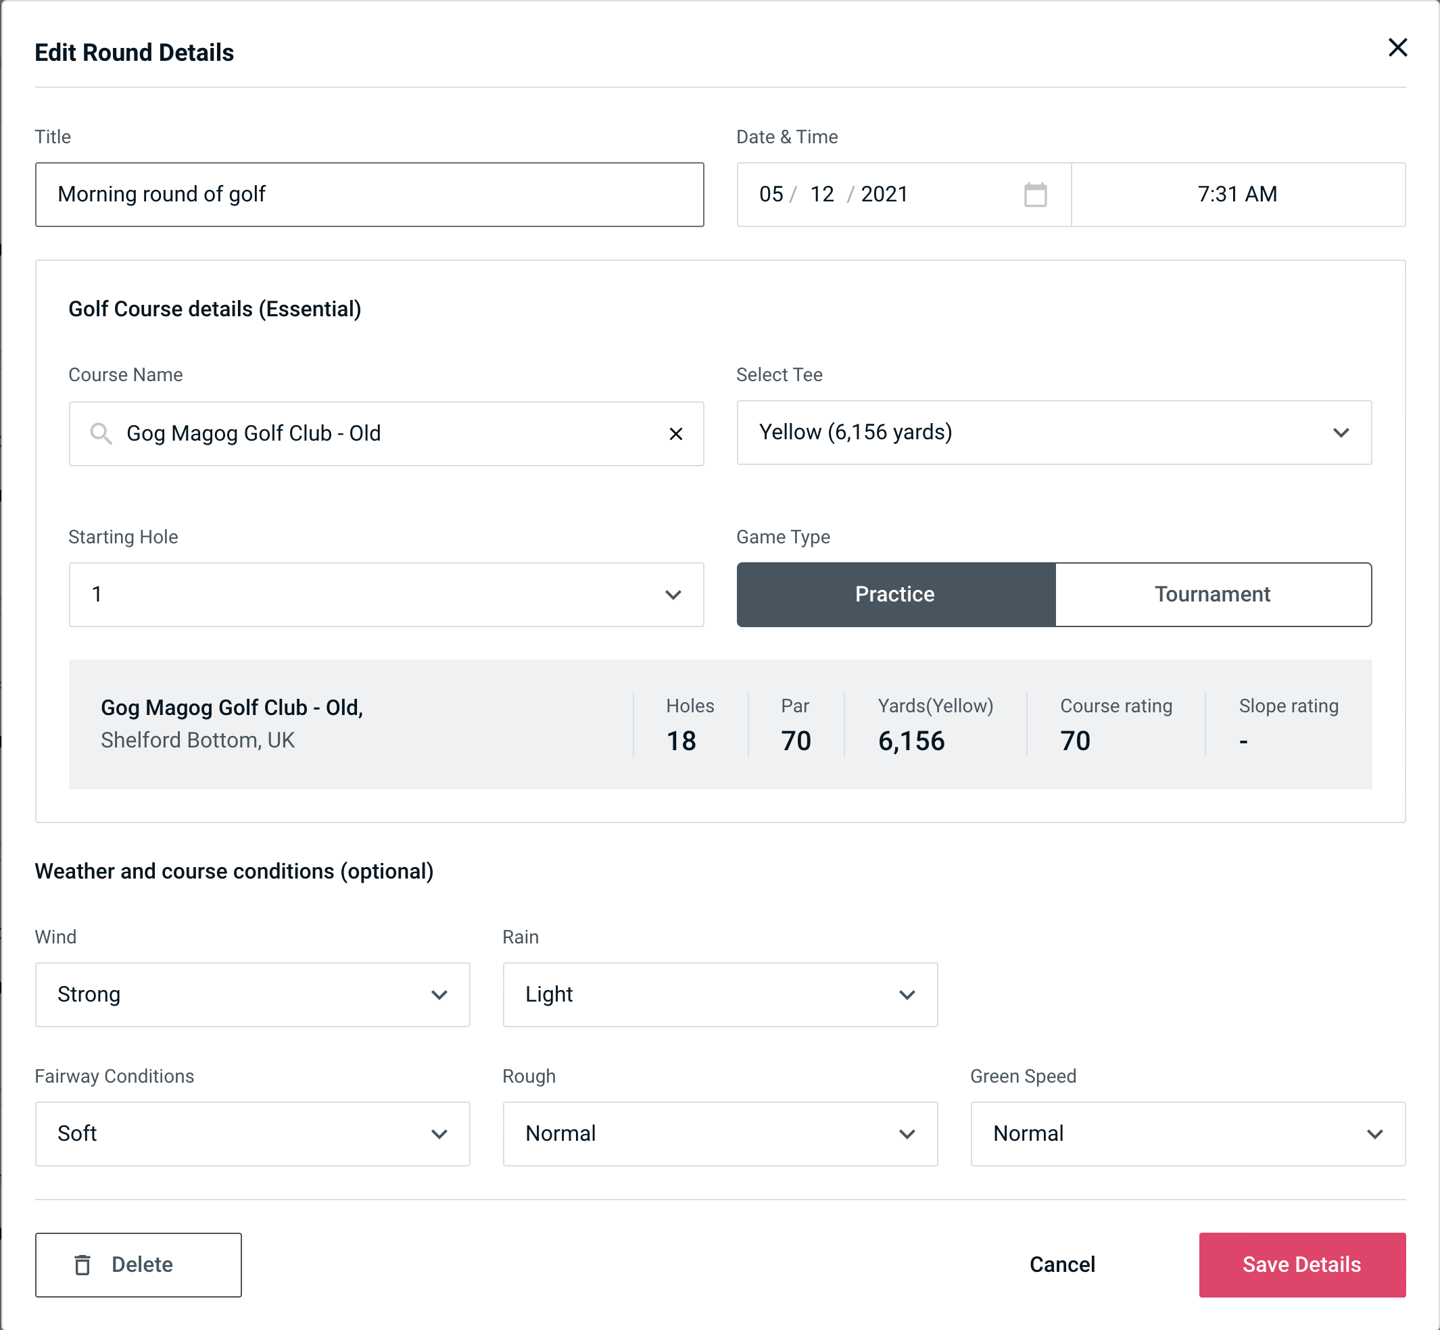Click the calendar icon next to date
Image resolution: width=1440 pixels, height=1330 pixels.
(x=1034, y=193)
